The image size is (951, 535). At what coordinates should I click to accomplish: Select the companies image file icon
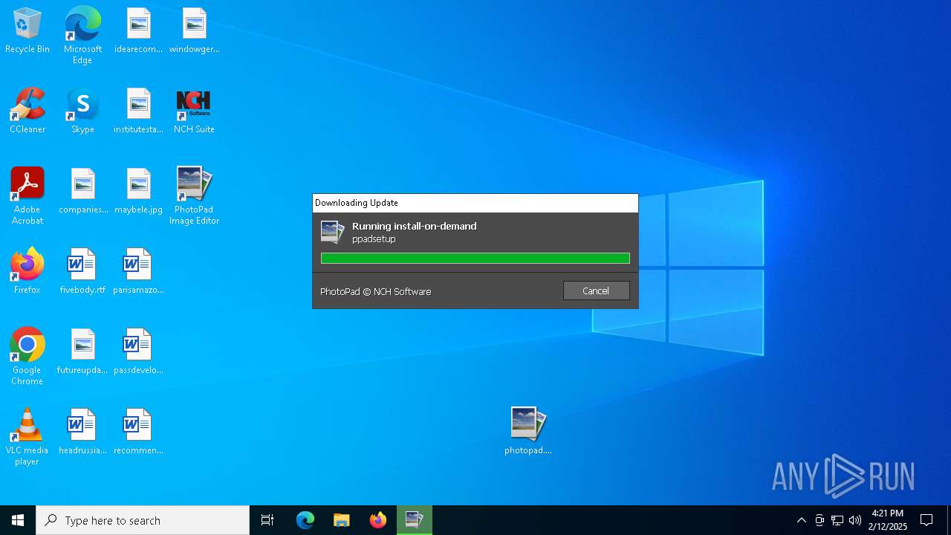83,192
